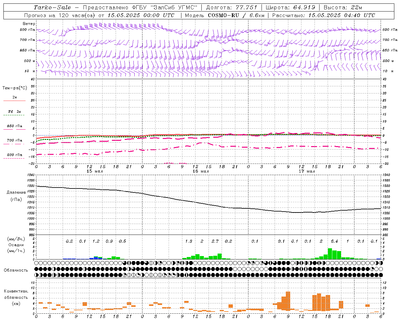Click the "Тем-ра(°C)" temperature panel label
The width and height of the screenshot is (399, 319).
click(15, 88)
